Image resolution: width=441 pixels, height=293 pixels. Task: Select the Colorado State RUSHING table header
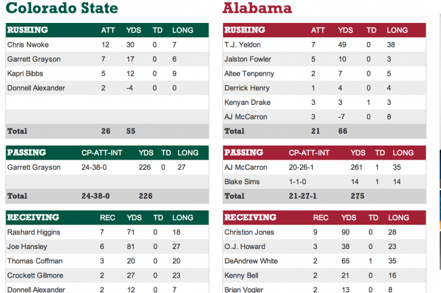pyautogui.click(x=107, y=30)
